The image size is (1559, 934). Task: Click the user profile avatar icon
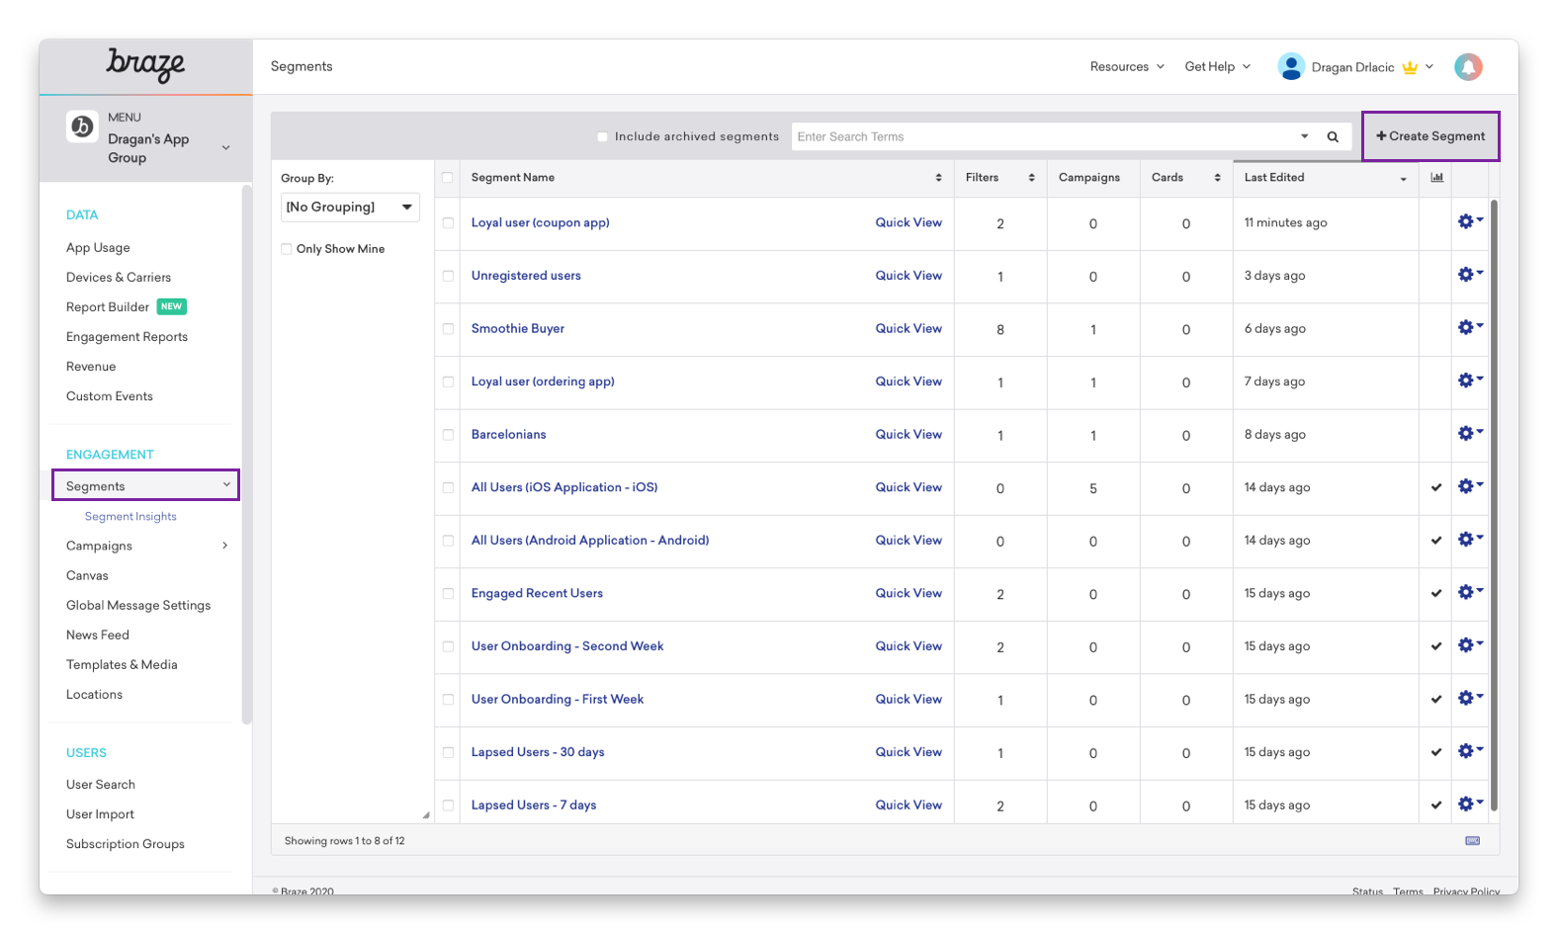coord(1291,66)
